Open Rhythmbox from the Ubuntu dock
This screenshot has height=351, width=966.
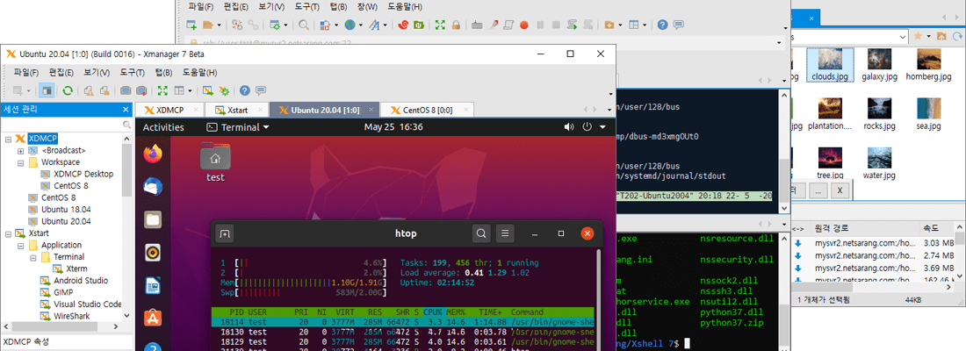(x=153, y=253)
